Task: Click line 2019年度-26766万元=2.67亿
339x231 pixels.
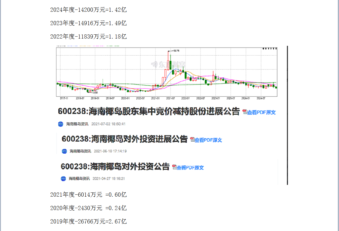Action: tap(88, 222)
